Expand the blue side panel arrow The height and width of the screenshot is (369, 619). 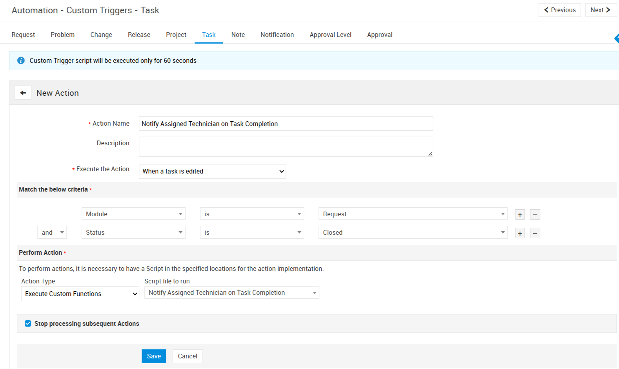click(x=616, y=38)
